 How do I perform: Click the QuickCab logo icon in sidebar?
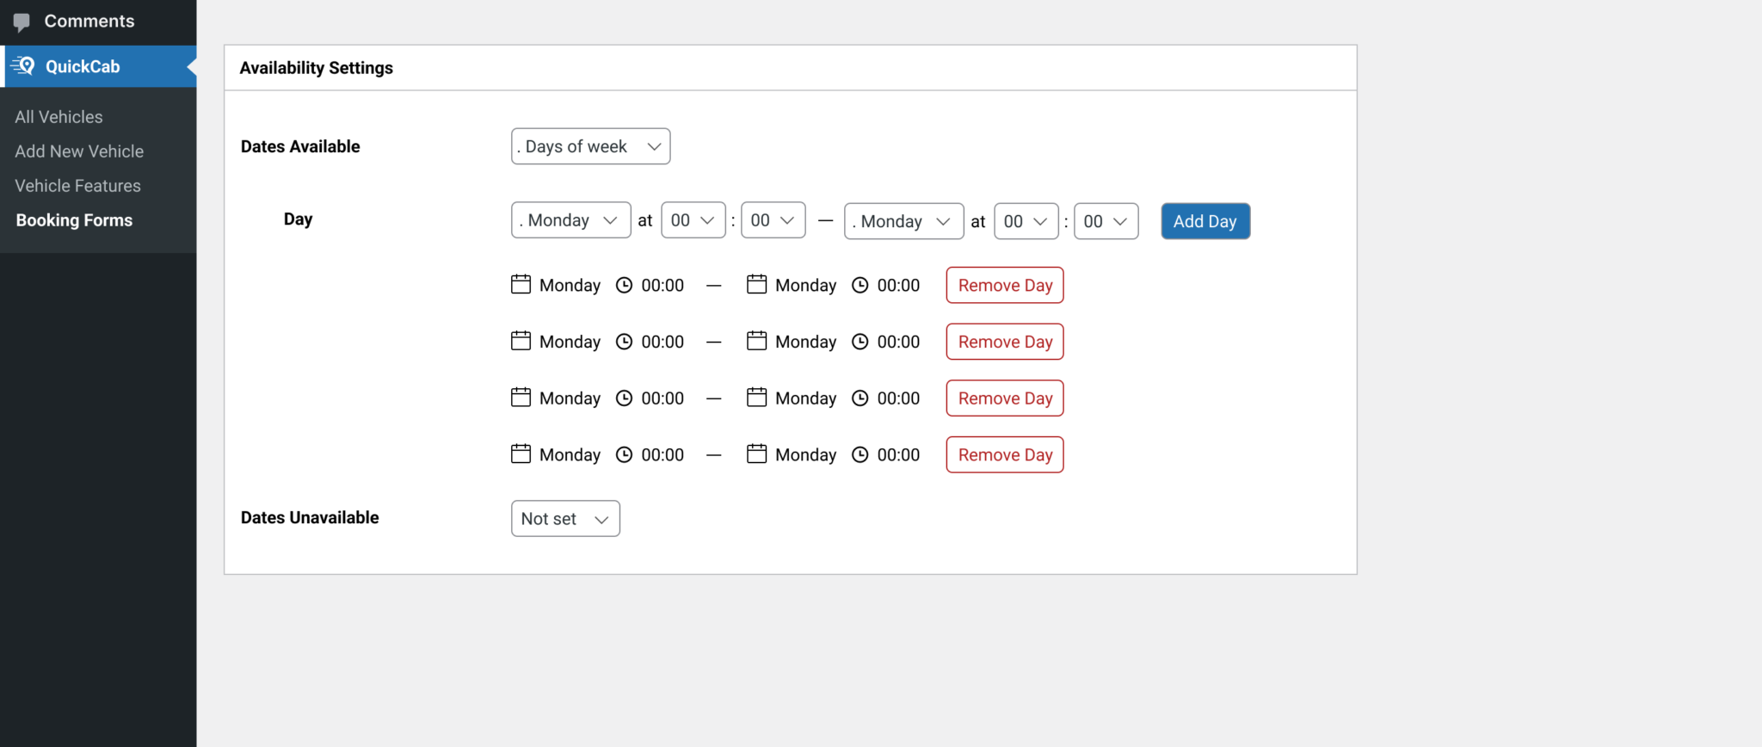point(23,66)
